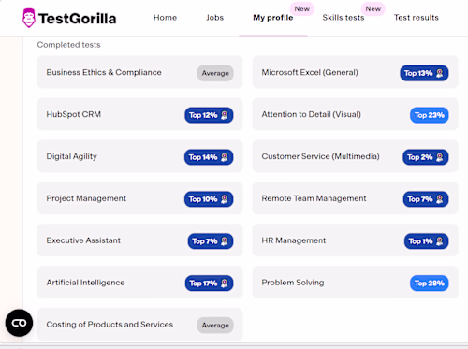
Task: Click the Top 17% text on Artificial Intelligence badge
Action: (x=203, y=284)
